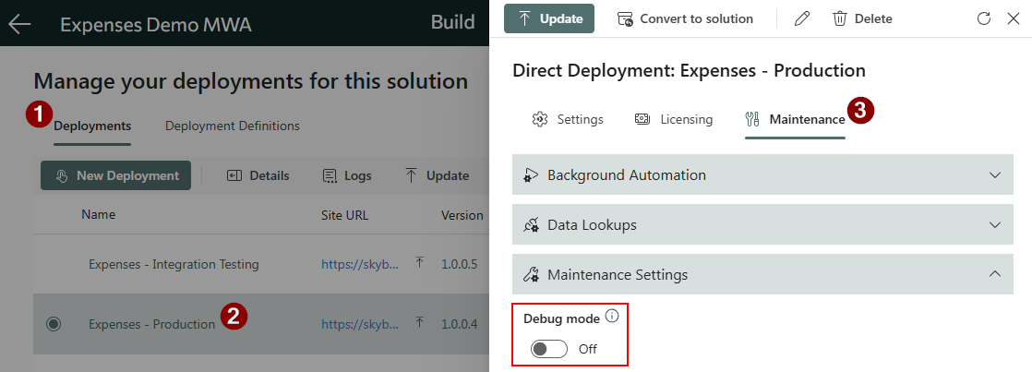Viewport: 1032px width, 372px height.
Task: Click the Data Lookups section icon
Action: click(531, 225)
